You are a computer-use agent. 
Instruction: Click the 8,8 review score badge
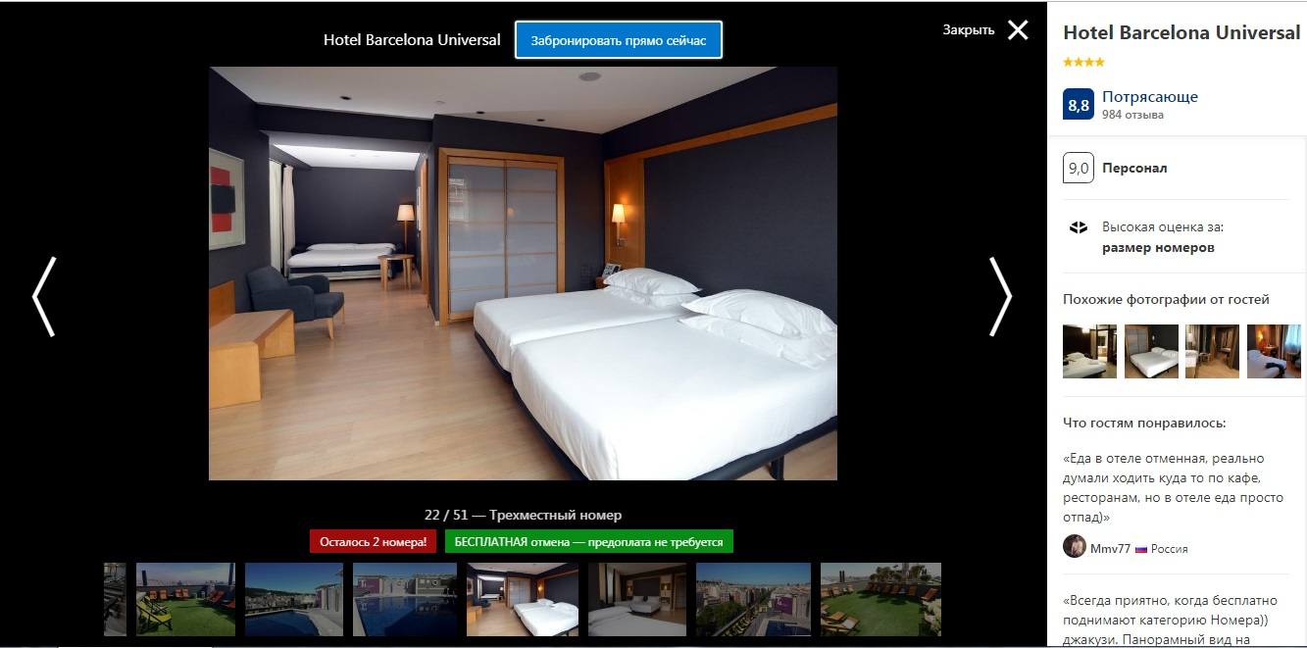(1078, 105)
